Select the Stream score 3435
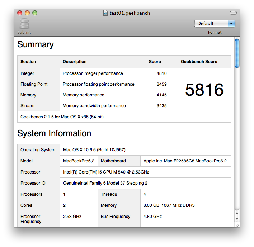The image size is (254, 247). (162, 106)
